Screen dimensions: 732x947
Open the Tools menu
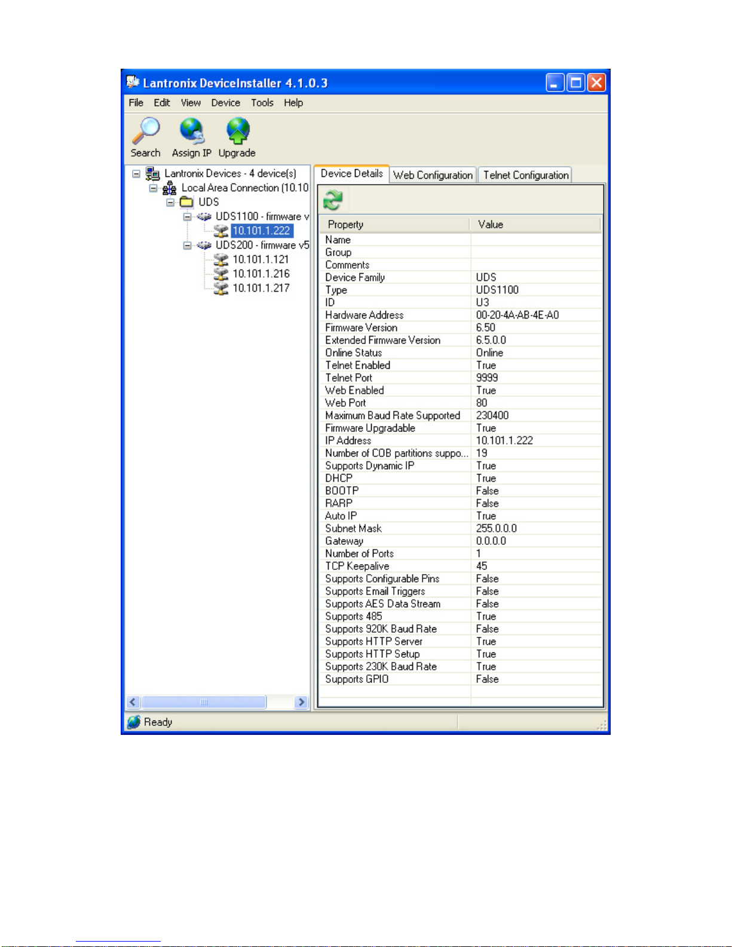click(262, 103)
